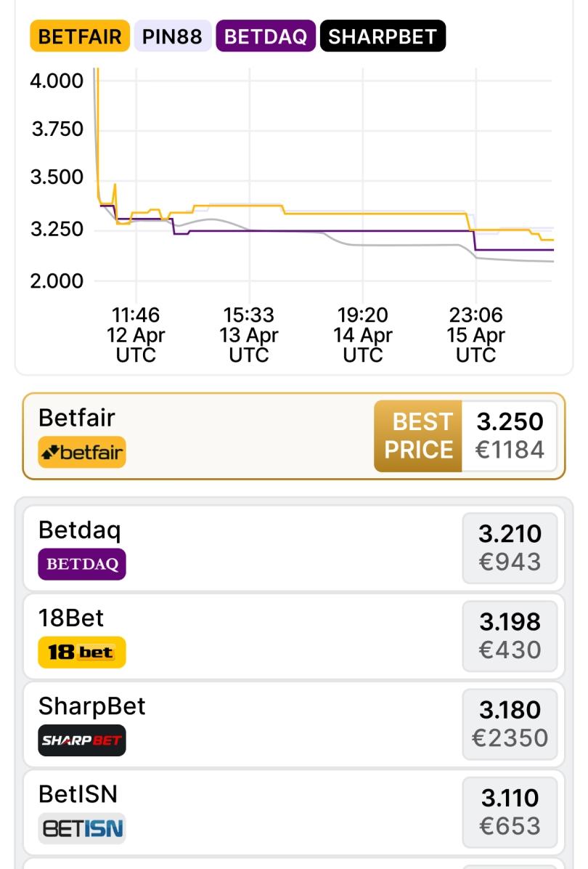This screenshot has width=588, height=869.
Task: Toggle the PIN88 chart line
Action: click(172, 36)
